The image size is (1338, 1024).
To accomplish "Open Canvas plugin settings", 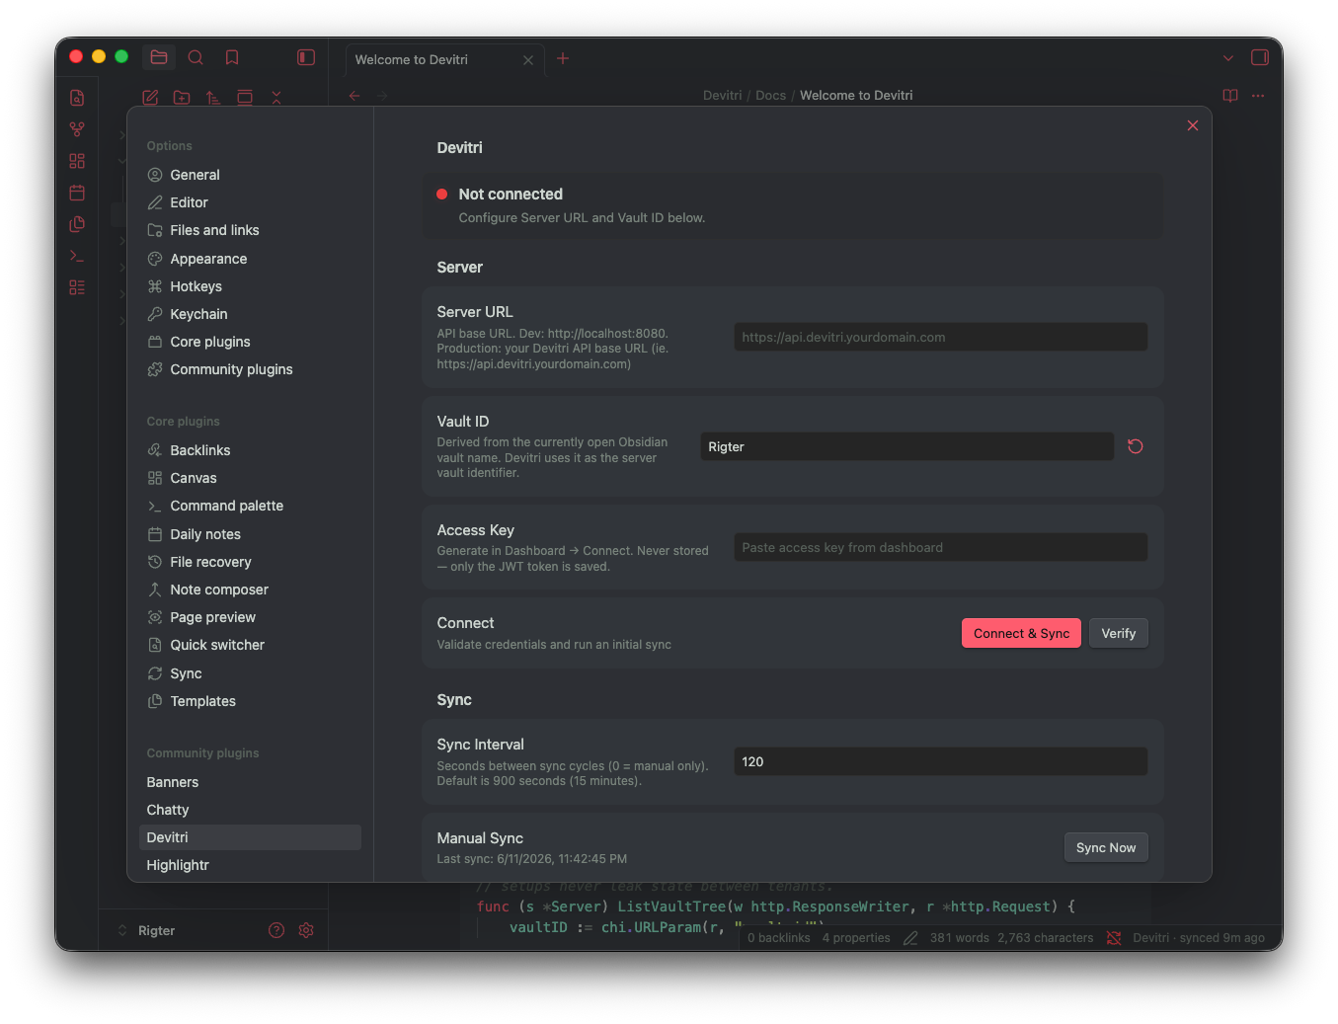I will coord(250,478).
